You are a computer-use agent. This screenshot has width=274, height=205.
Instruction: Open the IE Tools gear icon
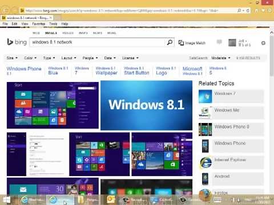[x=269, y=11]
